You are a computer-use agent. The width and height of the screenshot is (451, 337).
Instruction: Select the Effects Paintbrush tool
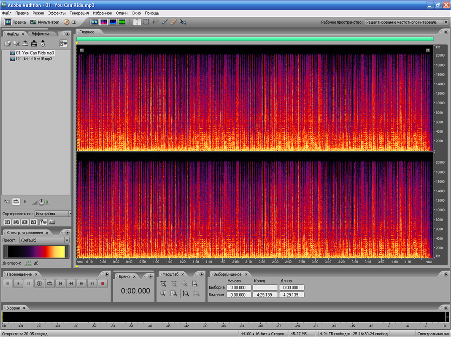pos(165,22)
